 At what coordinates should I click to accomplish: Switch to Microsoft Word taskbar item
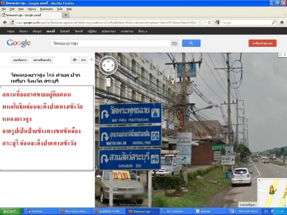click(x=245, y=211)
